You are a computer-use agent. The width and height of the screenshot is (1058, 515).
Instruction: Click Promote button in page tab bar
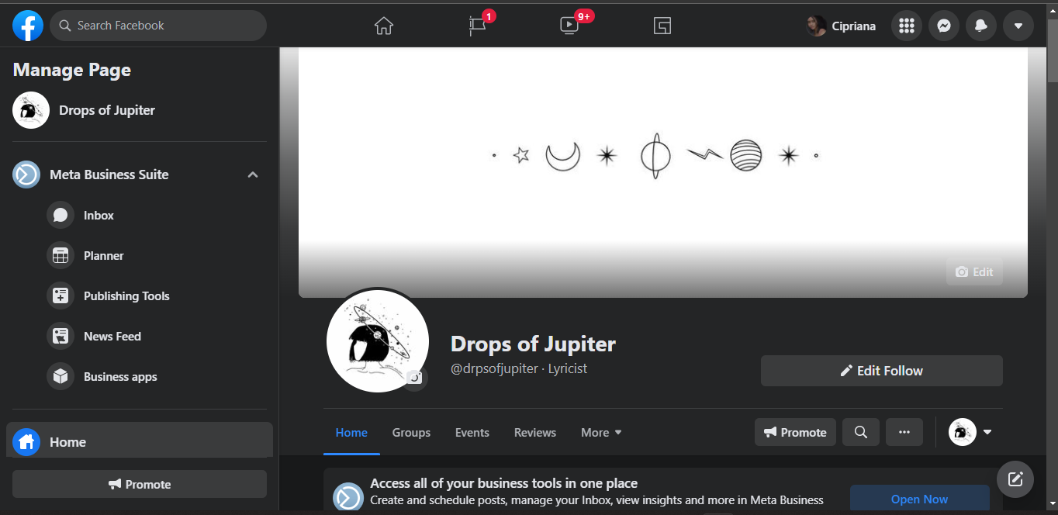click(x=795, y=432)
